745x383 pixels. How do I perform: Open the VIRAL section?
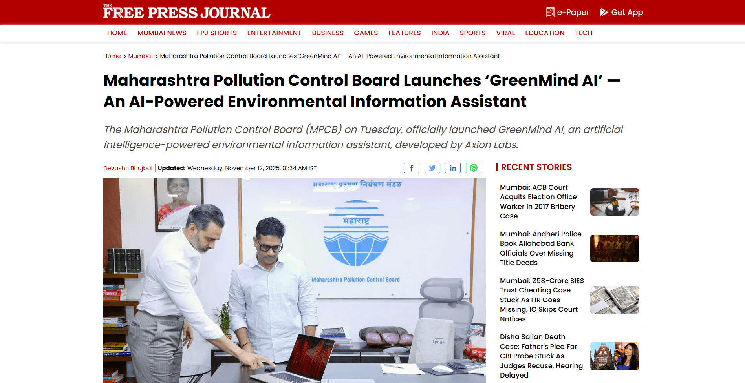505,33
